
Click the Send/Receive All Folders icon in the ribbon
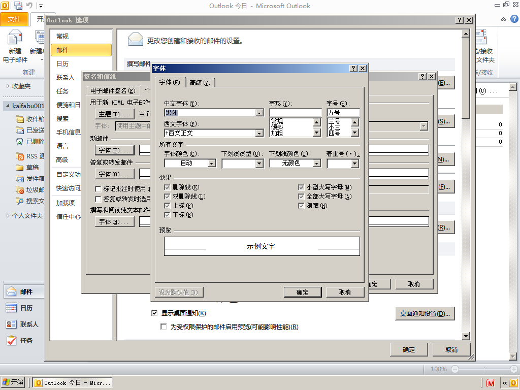480,37
